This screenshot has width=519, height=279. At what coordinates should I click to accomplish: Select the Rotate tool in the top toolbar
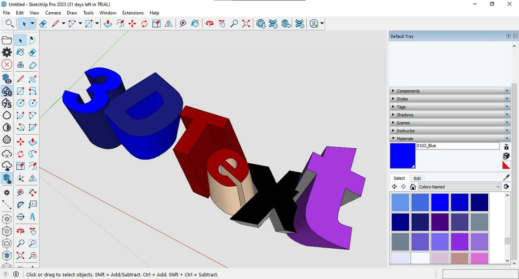tap(144, 24)
